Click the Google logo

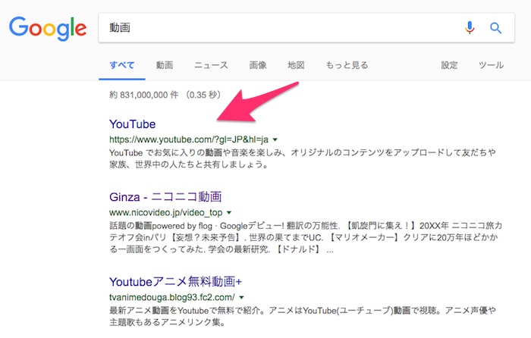(x=47, y=28)
